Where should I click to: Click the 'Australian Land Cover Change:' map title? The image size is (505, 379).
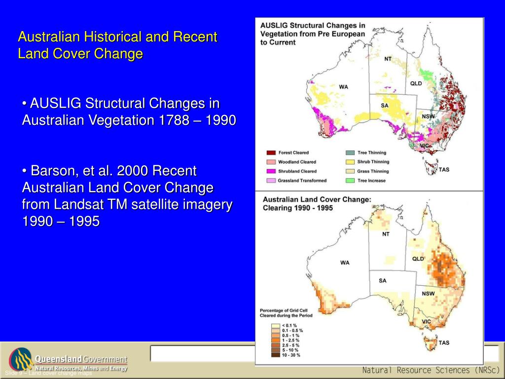click(x=317, y=199)
